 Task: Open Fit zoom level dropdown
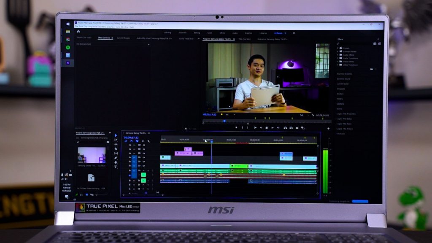230,115
